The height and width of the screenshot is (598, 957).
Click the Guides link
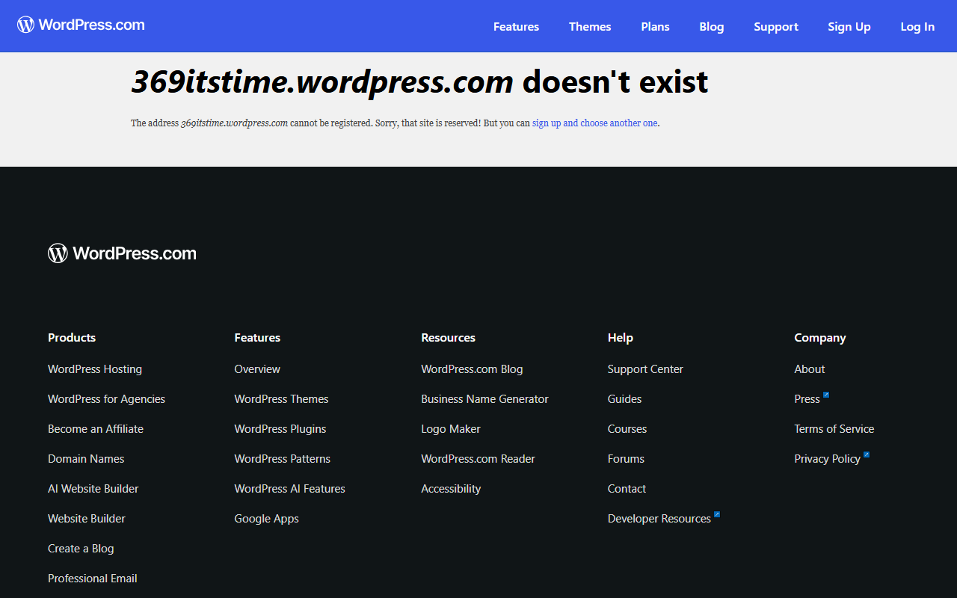pos(624,399)
